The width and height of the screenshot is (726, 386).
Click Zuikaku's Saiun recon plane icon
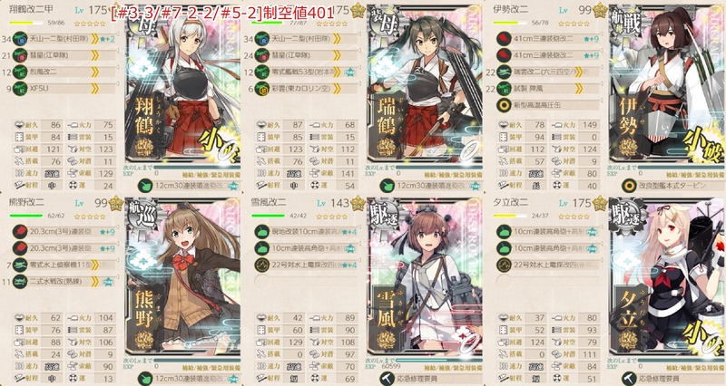click(x=262, y=88)
